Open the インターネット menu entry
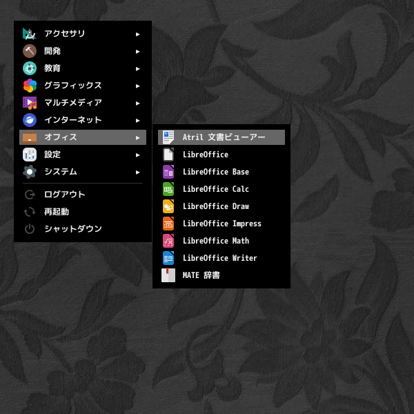Viewport: 414px width, 414px height. pos(83,120)
